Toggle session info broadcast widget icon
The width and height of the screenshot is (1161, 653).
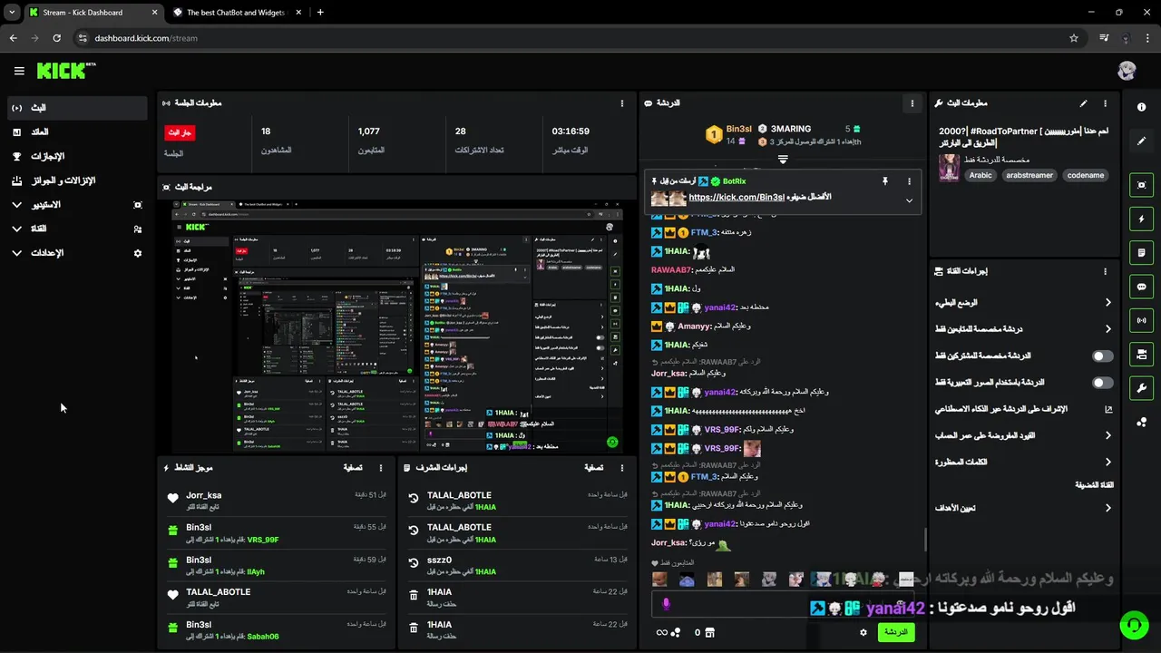[x=1141, y=320]
